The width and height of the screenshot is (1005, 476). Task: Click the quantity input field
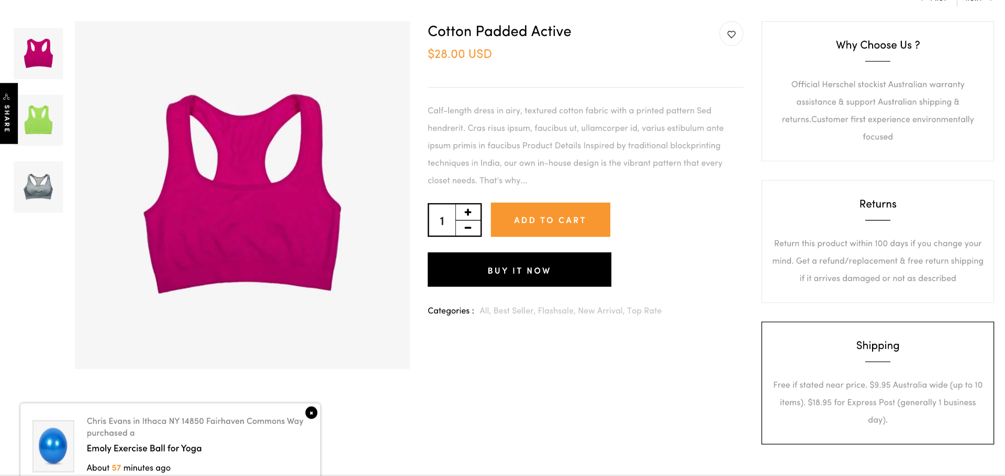[x=442, y=220]
